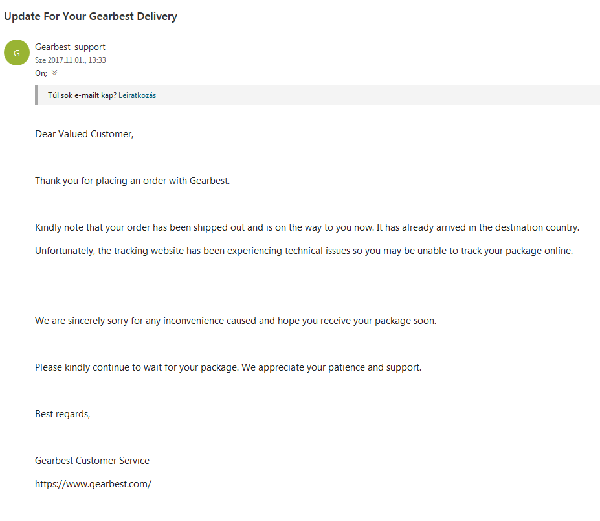Click the Thank you for placing an order sentence

(x=133, y=181)
